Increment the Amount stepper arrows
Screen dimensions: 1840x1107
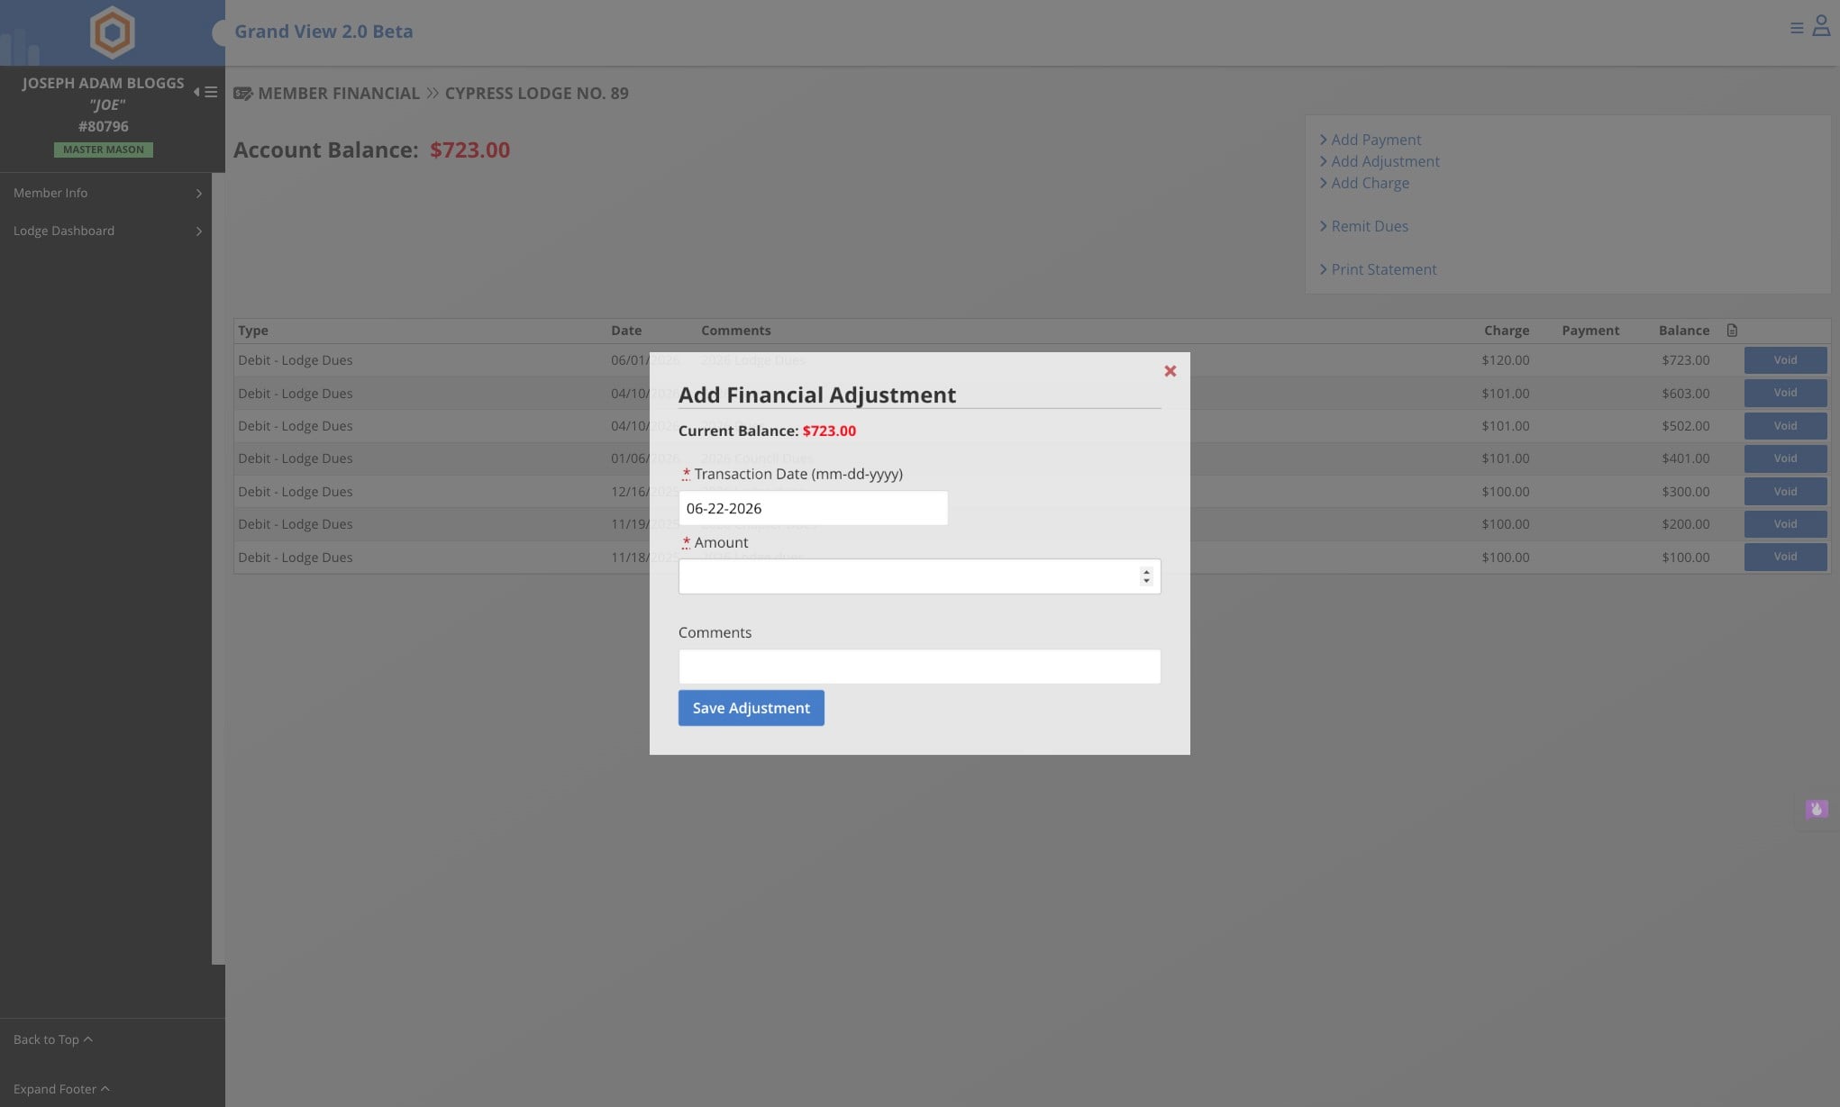[x=1146, y=571]
